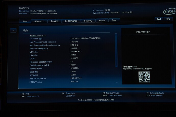
Task: Select the Memory Speed row
Action: (71, 68)
